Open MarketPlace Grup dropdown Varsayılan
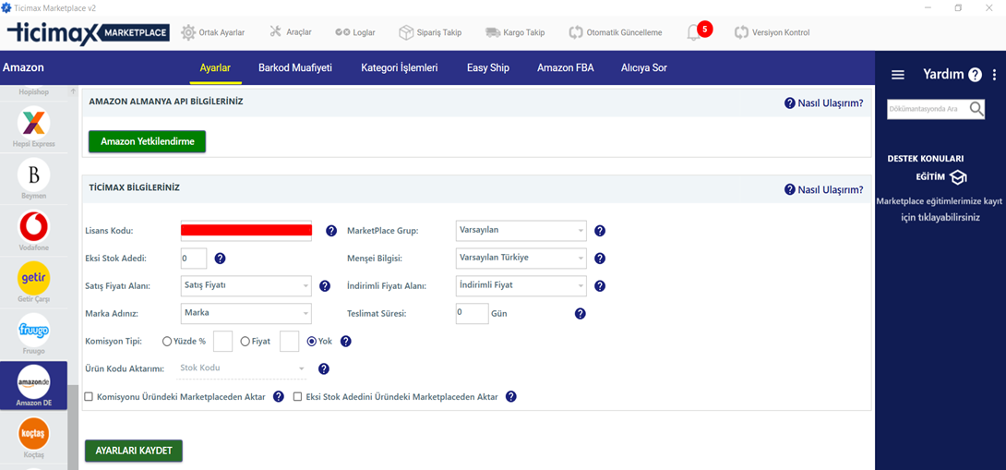 [x=521, y=230]
